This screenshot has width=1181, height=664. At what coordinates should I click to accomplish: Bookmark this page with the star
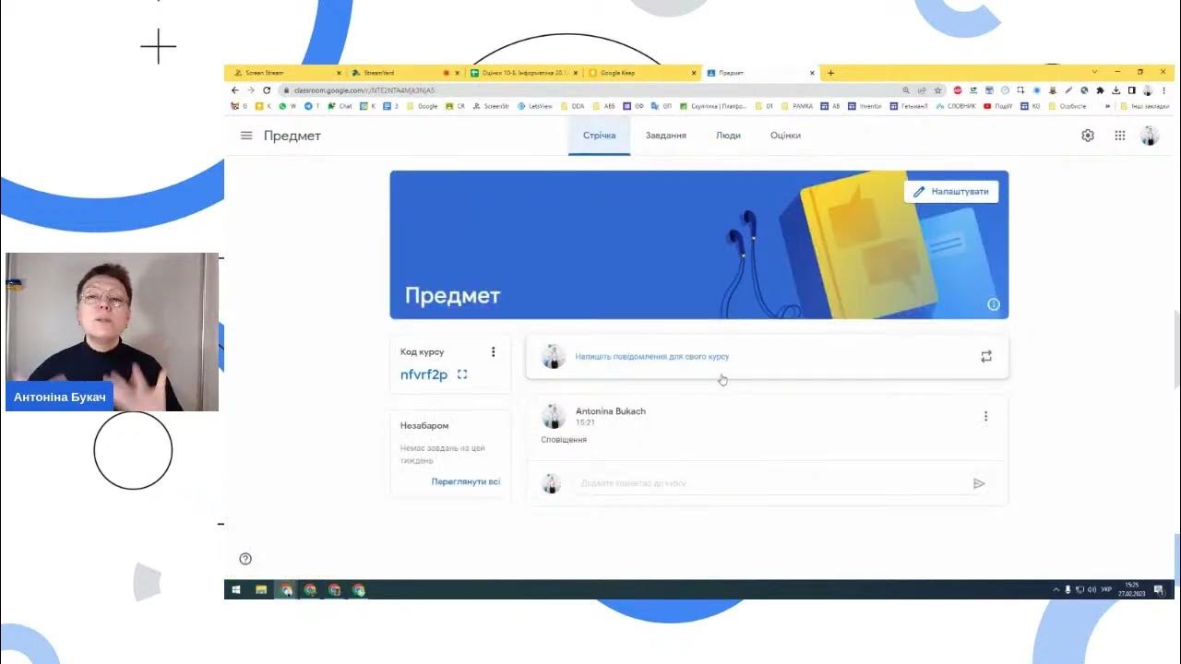click(937, 90)
